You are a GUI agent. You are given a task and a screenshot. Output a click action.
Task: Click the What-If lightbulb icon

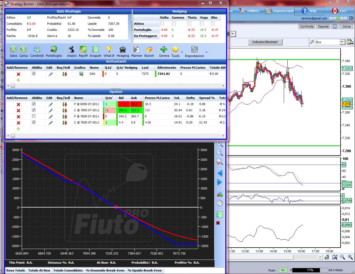click(x=109, y=49)
